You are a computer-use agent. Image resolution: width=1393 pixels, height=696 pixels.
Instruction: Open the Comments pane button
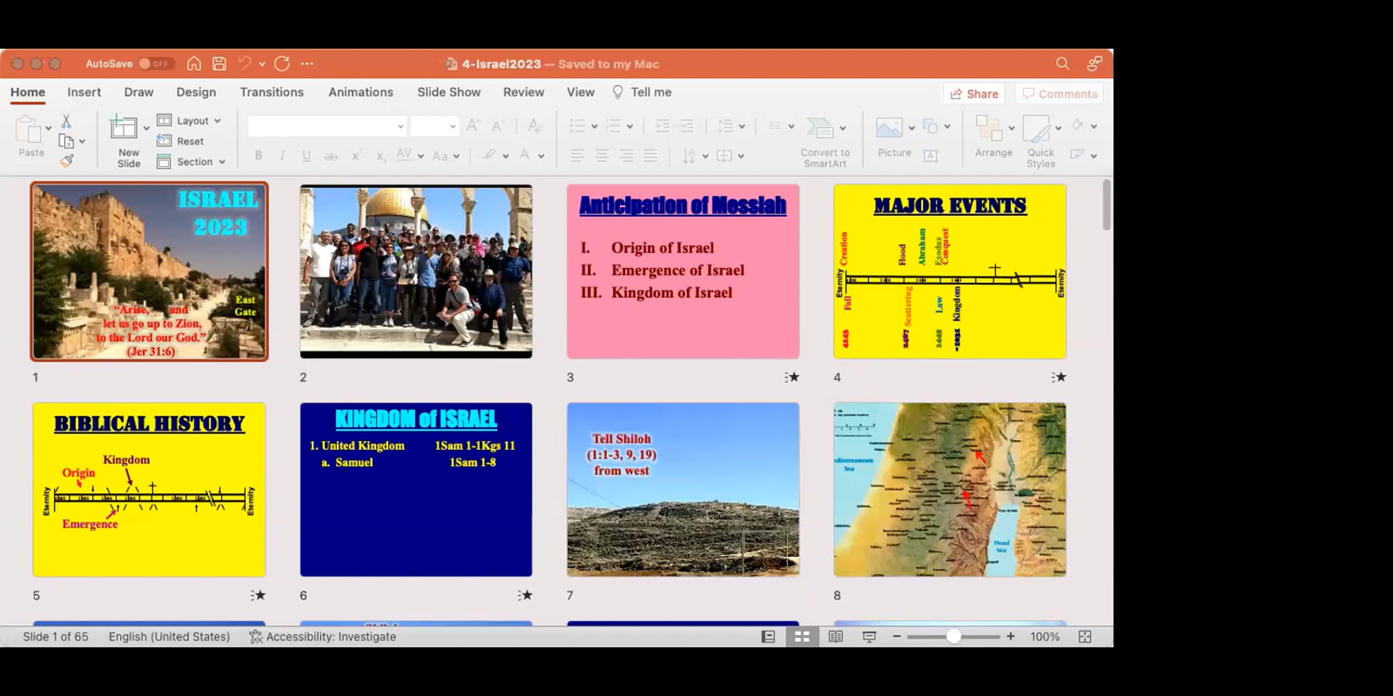[1059, 94]
